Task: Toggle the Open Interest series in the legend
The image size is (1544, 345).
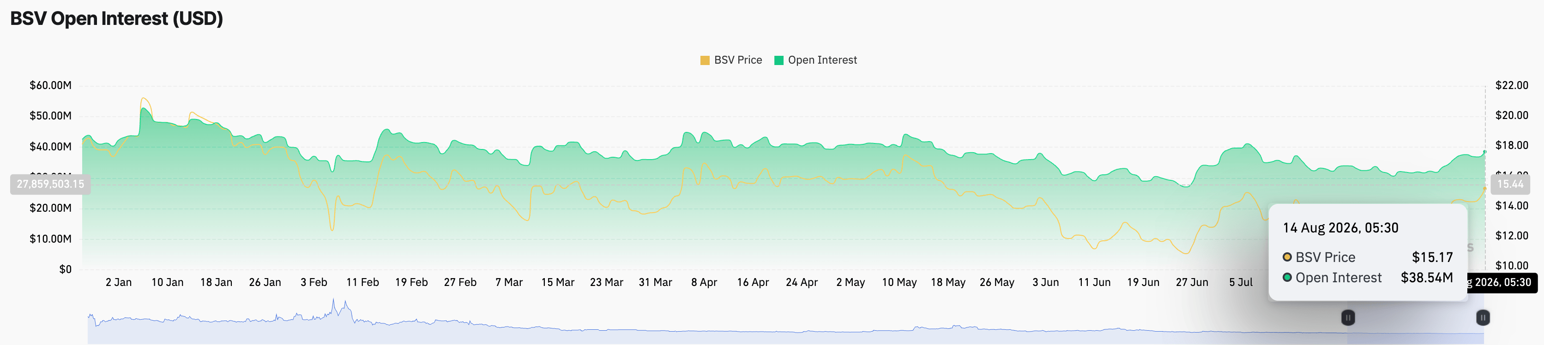Action: coord(816,60)
